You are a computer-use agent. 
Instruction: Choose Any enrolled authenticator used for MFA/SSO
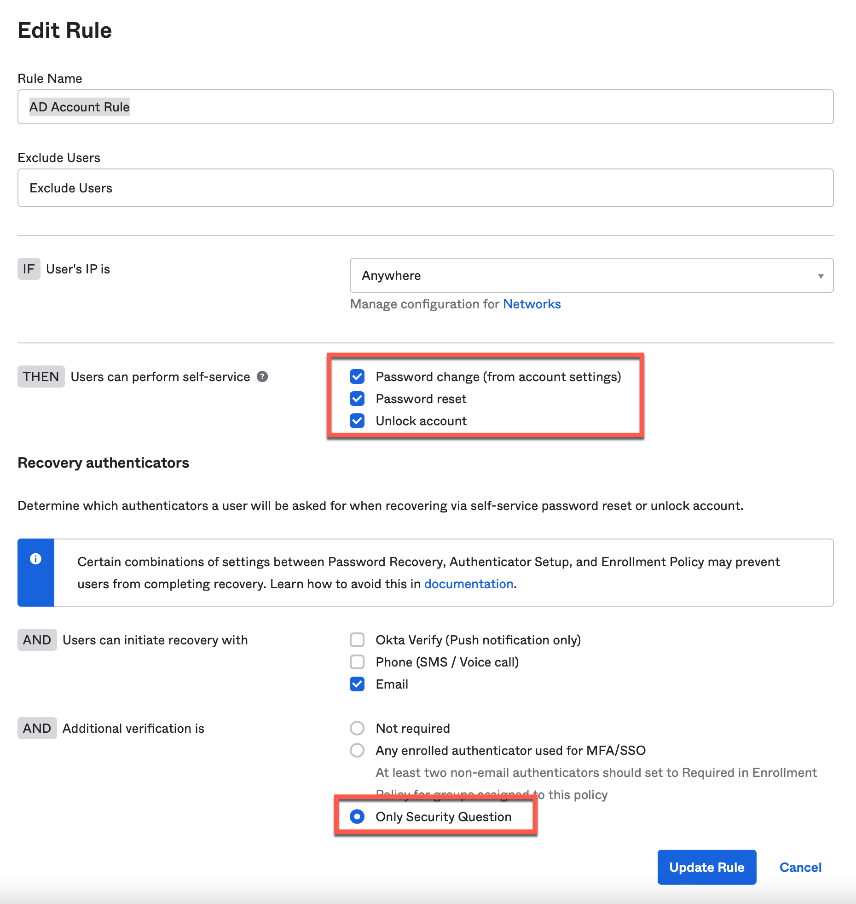[357, 750]
